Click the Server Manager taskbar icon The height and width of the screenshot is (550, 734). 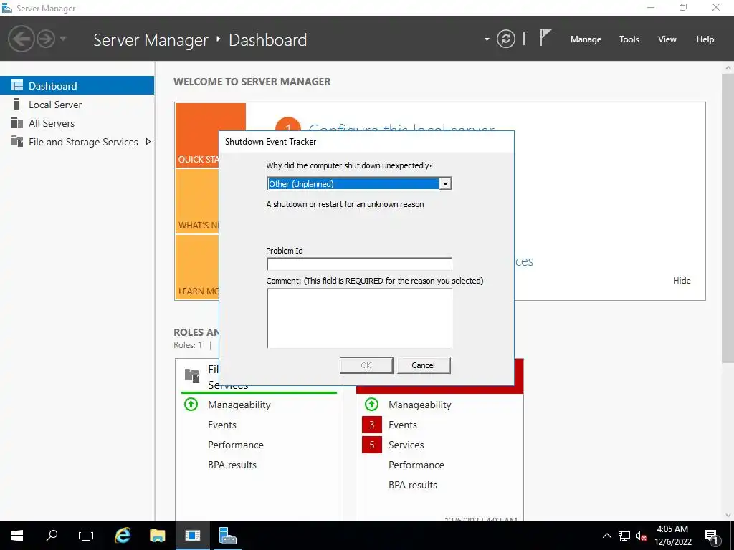point(227,536)
